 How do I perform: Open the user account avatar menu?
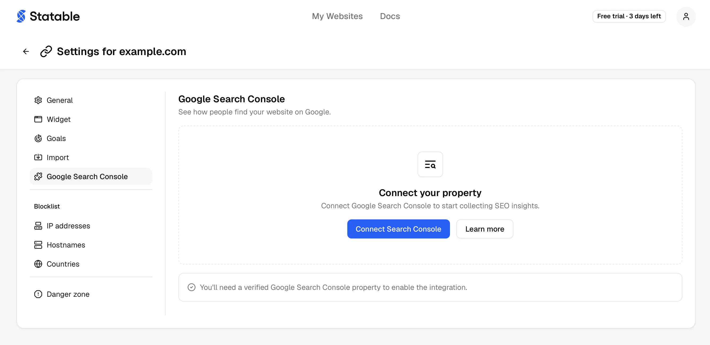click(686, 16)
